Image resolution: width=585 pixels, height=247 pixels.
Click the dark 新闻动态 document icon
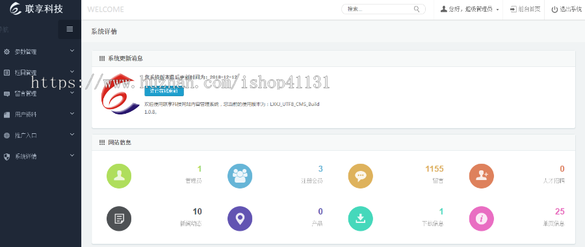pos(119,218)
